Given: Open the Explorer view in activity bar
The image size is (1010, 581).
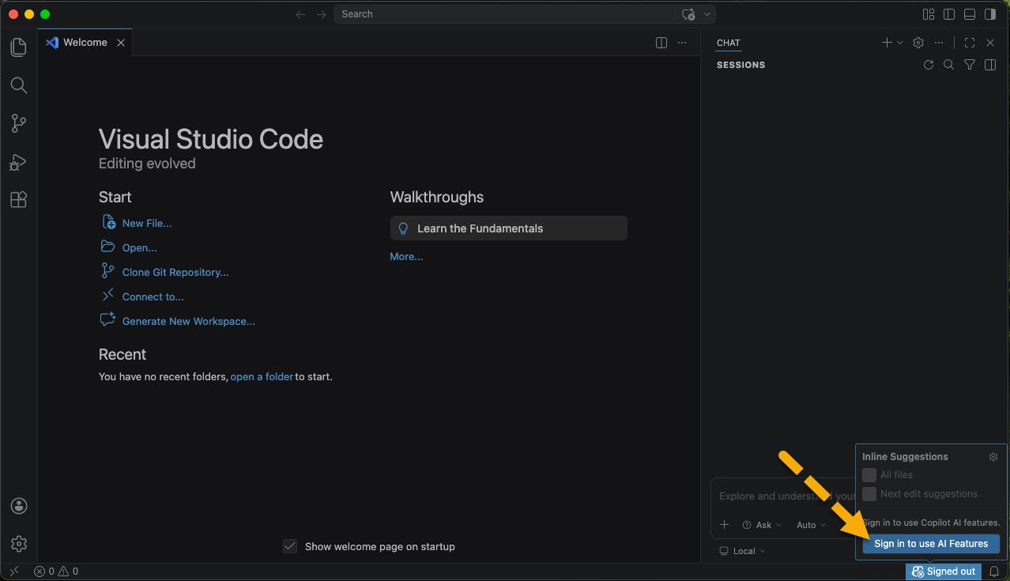Looking at the screenshot, I should coord(19,47).
